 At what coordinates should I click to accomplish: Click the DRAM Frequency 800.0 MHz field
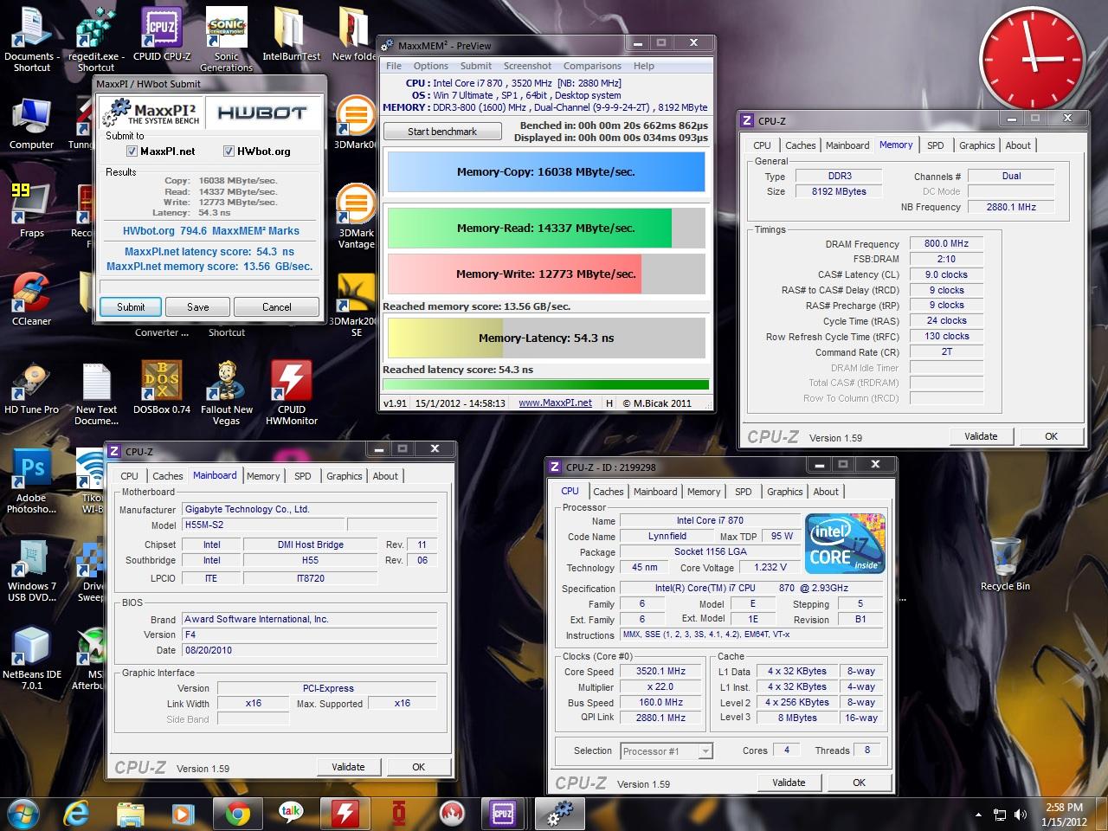pos(946,244)
